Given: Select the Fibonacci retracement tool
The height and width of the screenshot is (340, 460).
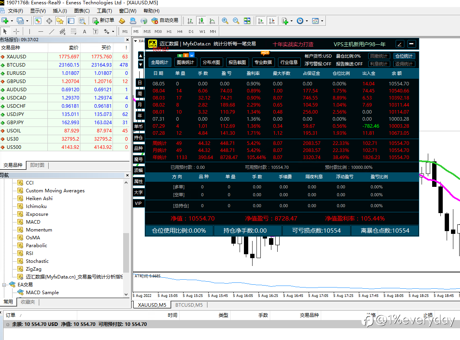Looking at the screenshot, I should [74, 31].
